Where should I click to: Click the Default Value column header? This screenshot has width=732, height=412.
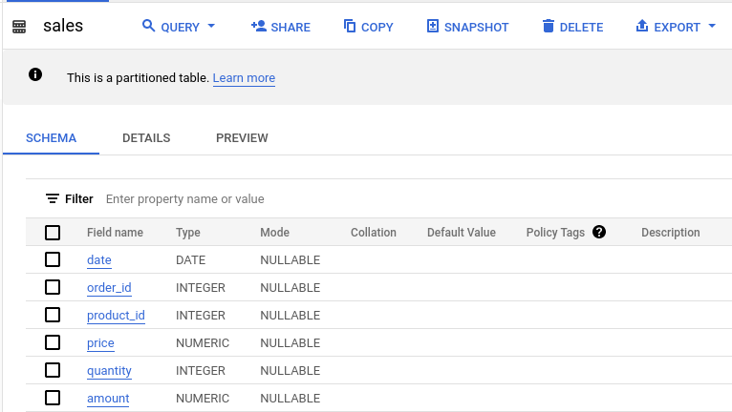[x=462, y=233]
